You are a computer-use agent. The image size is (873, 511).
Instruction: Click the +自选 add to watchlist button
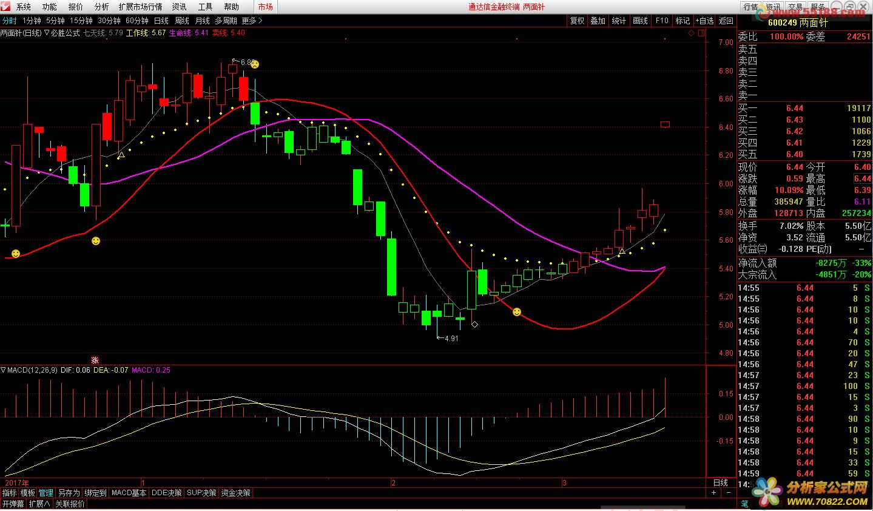click(x=704, y=21)
